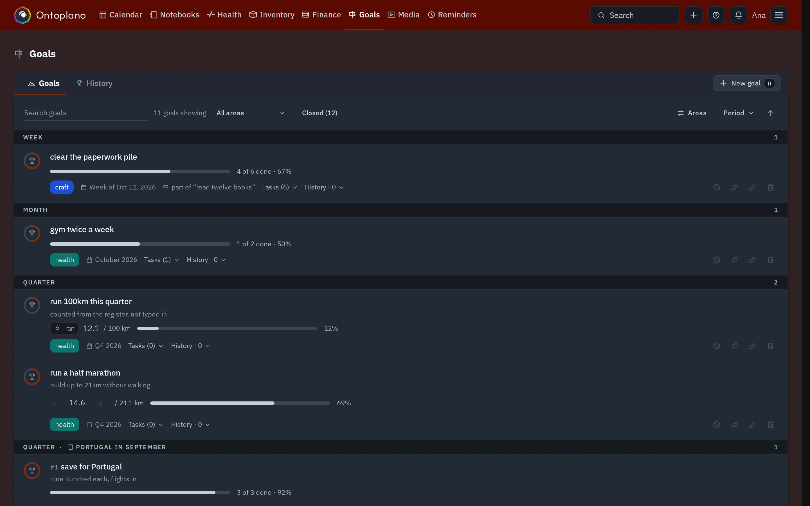
Task: Edit the "clear the paperwork pile" goal
Action: pyautogui.click(x=752, y=187)
